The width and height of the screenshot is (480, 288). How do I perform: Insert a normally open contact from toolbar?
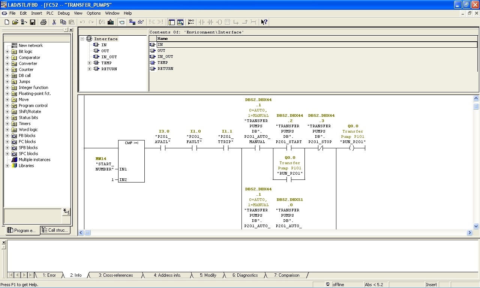coord(202,22)
